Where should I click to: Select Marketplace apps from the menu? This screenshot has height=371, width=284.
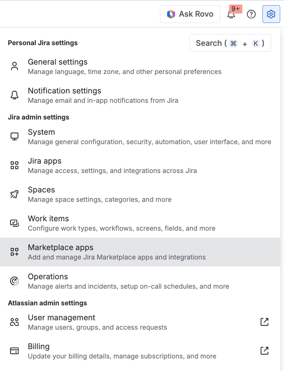click(60, 247)
